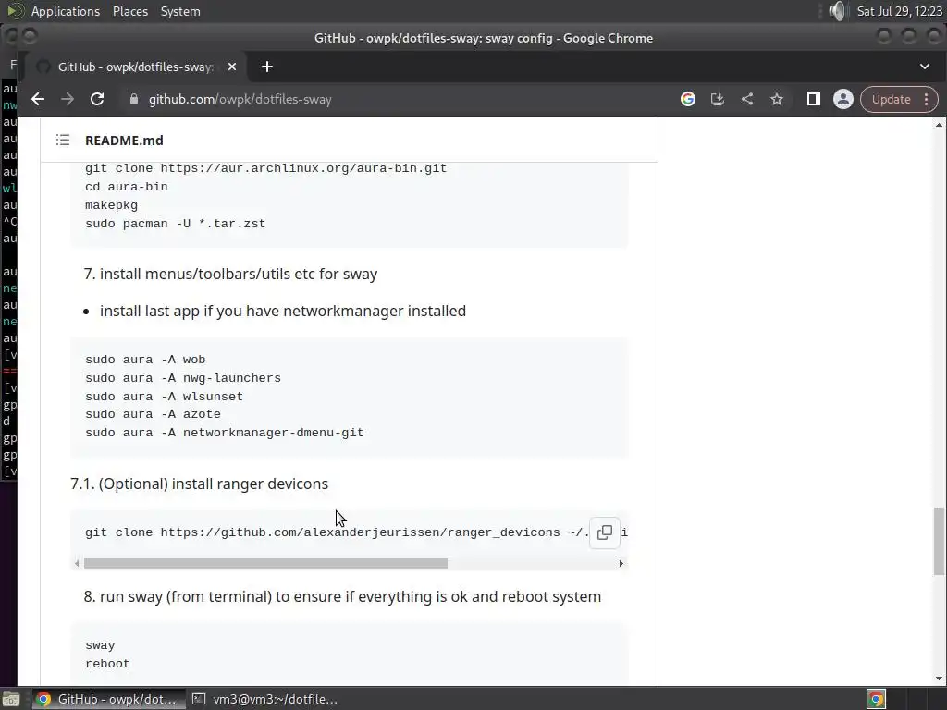Click the page scrollbar down arrow

click(x=939, y=679)
